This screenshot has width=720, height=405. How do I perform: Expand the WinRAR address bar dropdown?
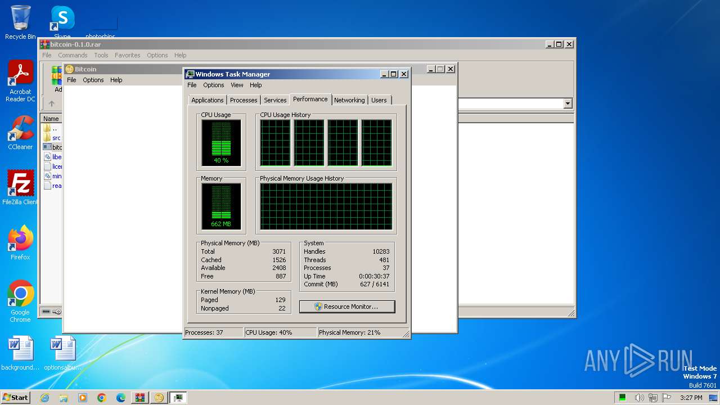[x=568, y=103]
